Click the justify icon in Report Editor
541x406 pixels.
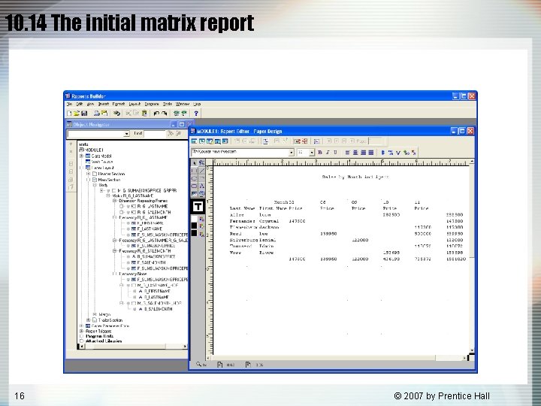click(371, 152)
